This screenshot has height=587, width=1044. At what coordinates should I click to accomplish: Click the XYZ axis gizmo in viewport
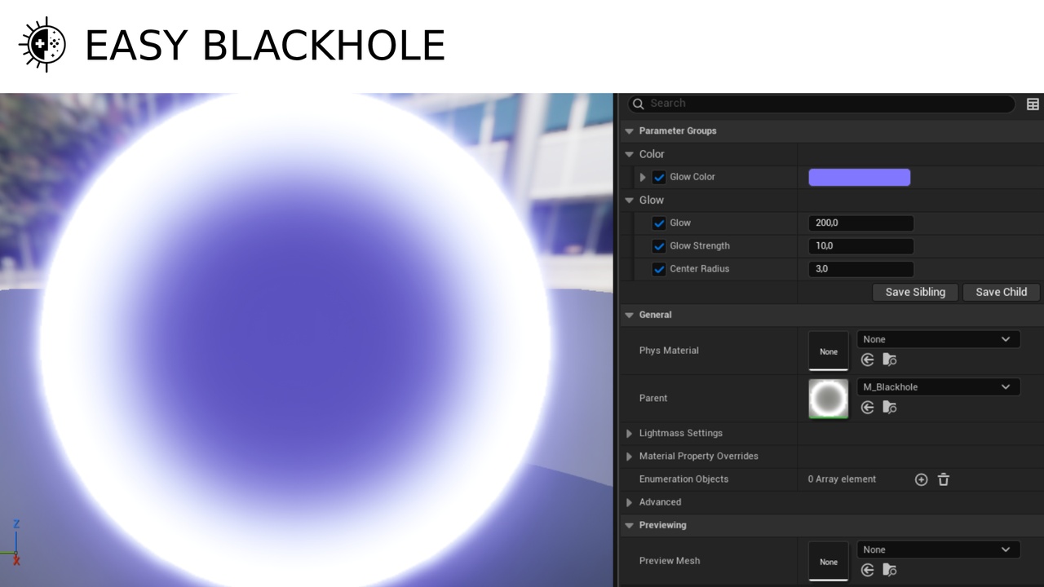[13, 541]
